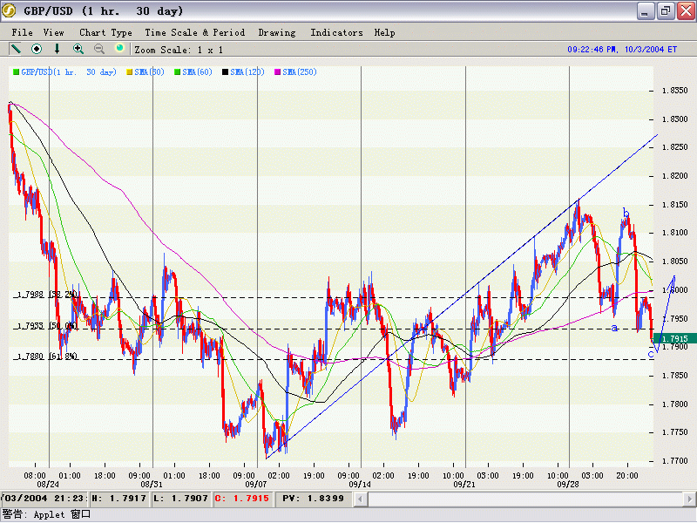Restore down the chart window
Image resolution: width=697 pixels, height=523 pixels.
665,11
